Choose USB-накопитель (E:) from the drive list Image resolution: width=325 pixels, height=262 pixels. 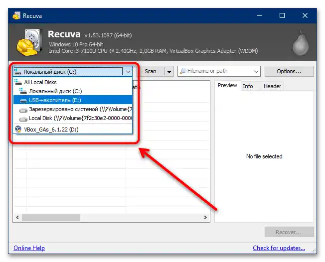(x=73, y=100)
